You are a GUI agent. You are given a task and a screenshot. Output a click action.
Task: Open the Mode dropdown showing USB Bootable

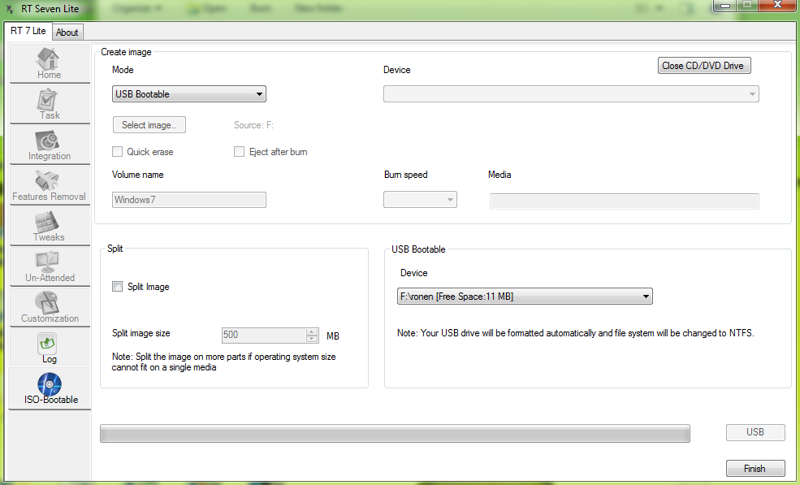[x=188, y=94]
